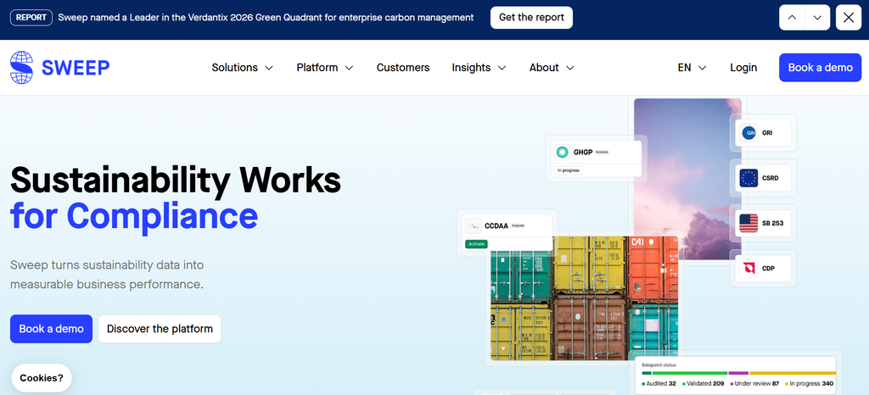The width and height of the screenshot is (869, 395).
Task: Show the next announcement with down arrow
Action: click(817, 18)
